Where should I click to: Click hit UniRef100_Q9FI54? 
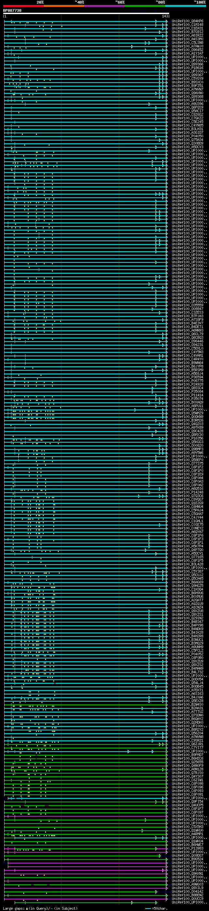tap(187, 802)
